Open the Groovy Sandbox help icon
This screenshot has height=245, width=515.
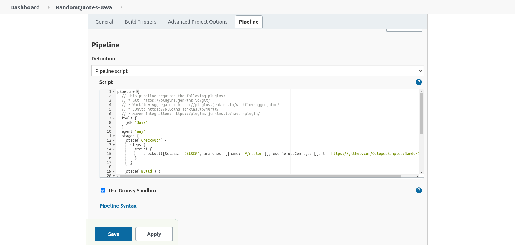coord(419,190)
